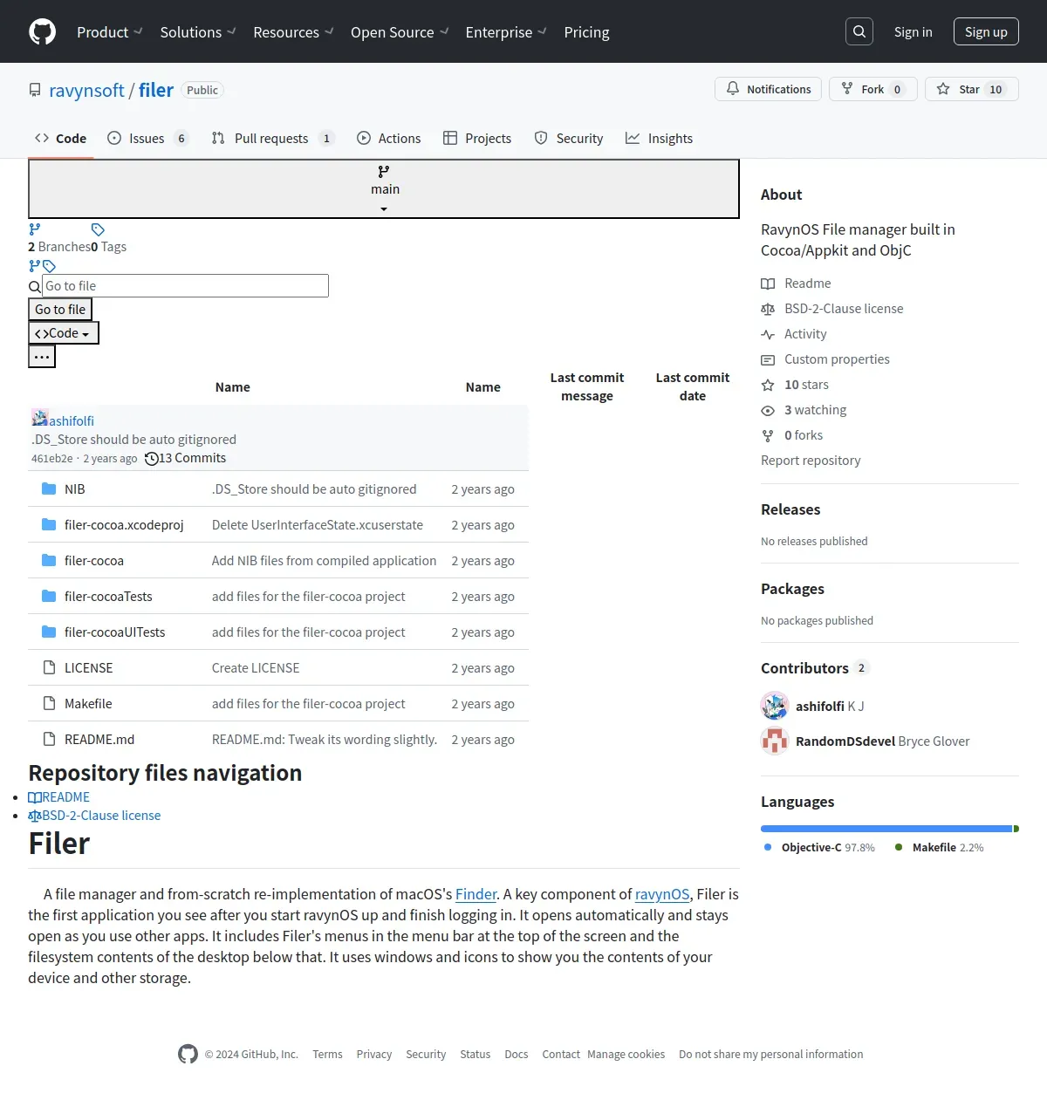Expand the Enterprise menu
The image size is (1047, 1100).
click(506, 31)
